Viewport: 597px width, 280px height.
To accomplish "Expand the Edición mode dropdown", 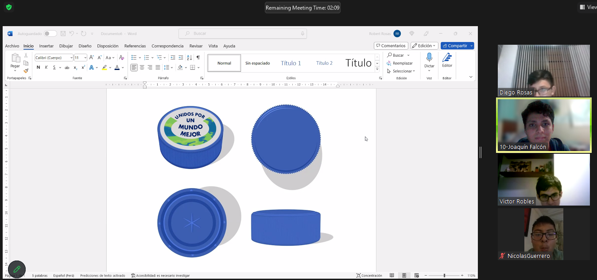I will coord(424,46).
